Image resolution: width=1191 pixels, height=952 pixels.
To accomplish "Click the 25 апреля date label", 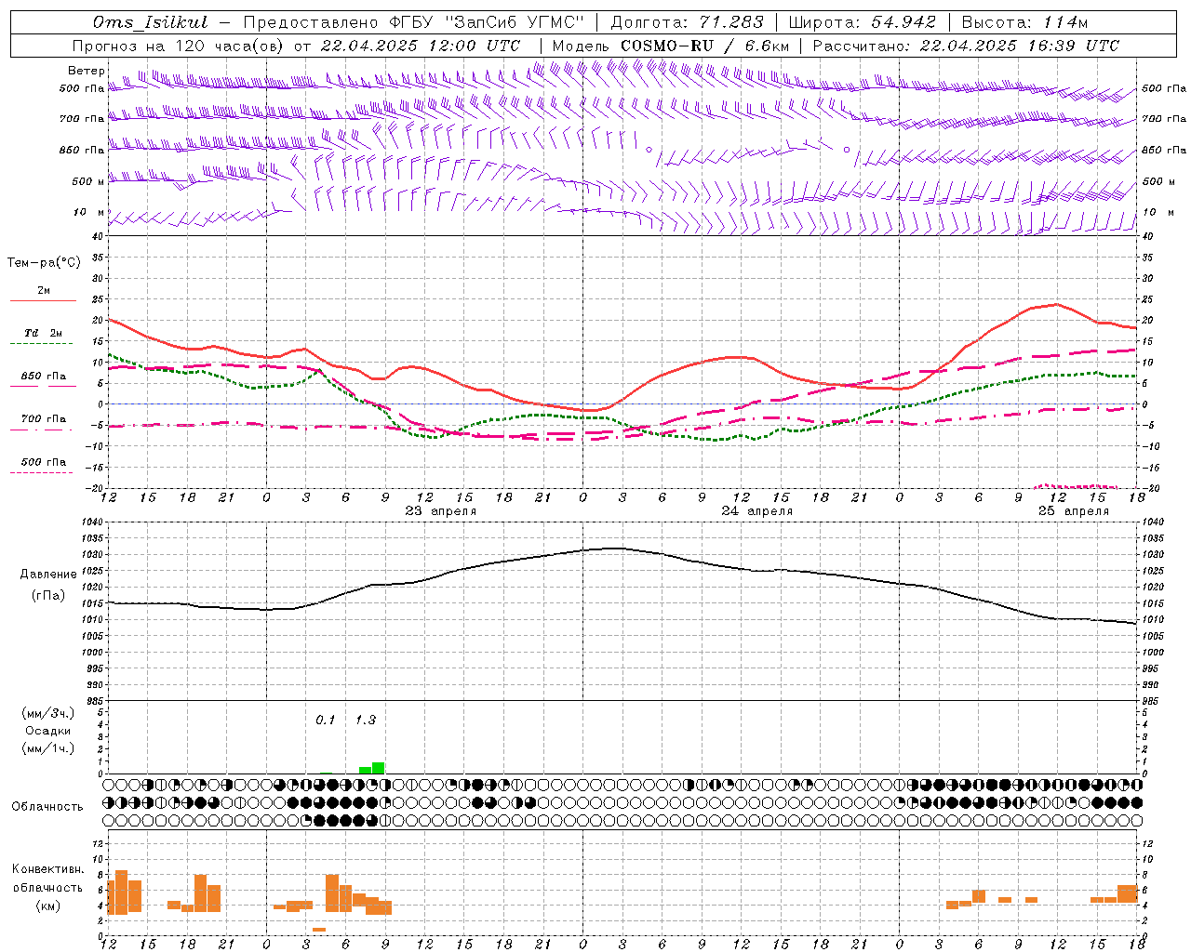I will (x=1073, y=511).
